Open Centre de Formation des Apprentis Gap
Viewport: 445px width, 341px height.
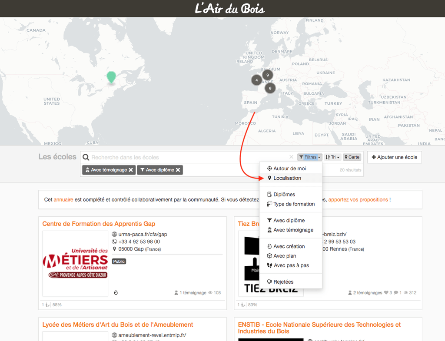pos(99,224)
